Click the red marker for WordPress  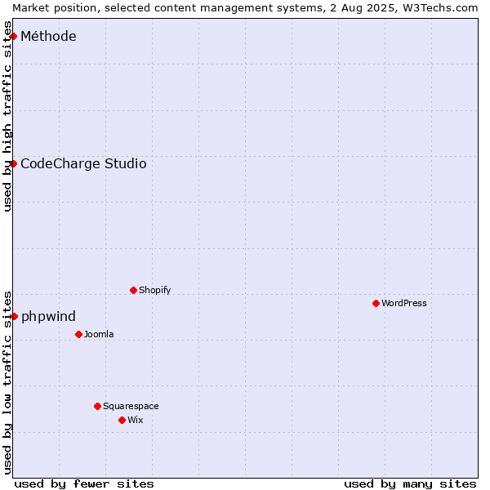[x=376, y=304]
